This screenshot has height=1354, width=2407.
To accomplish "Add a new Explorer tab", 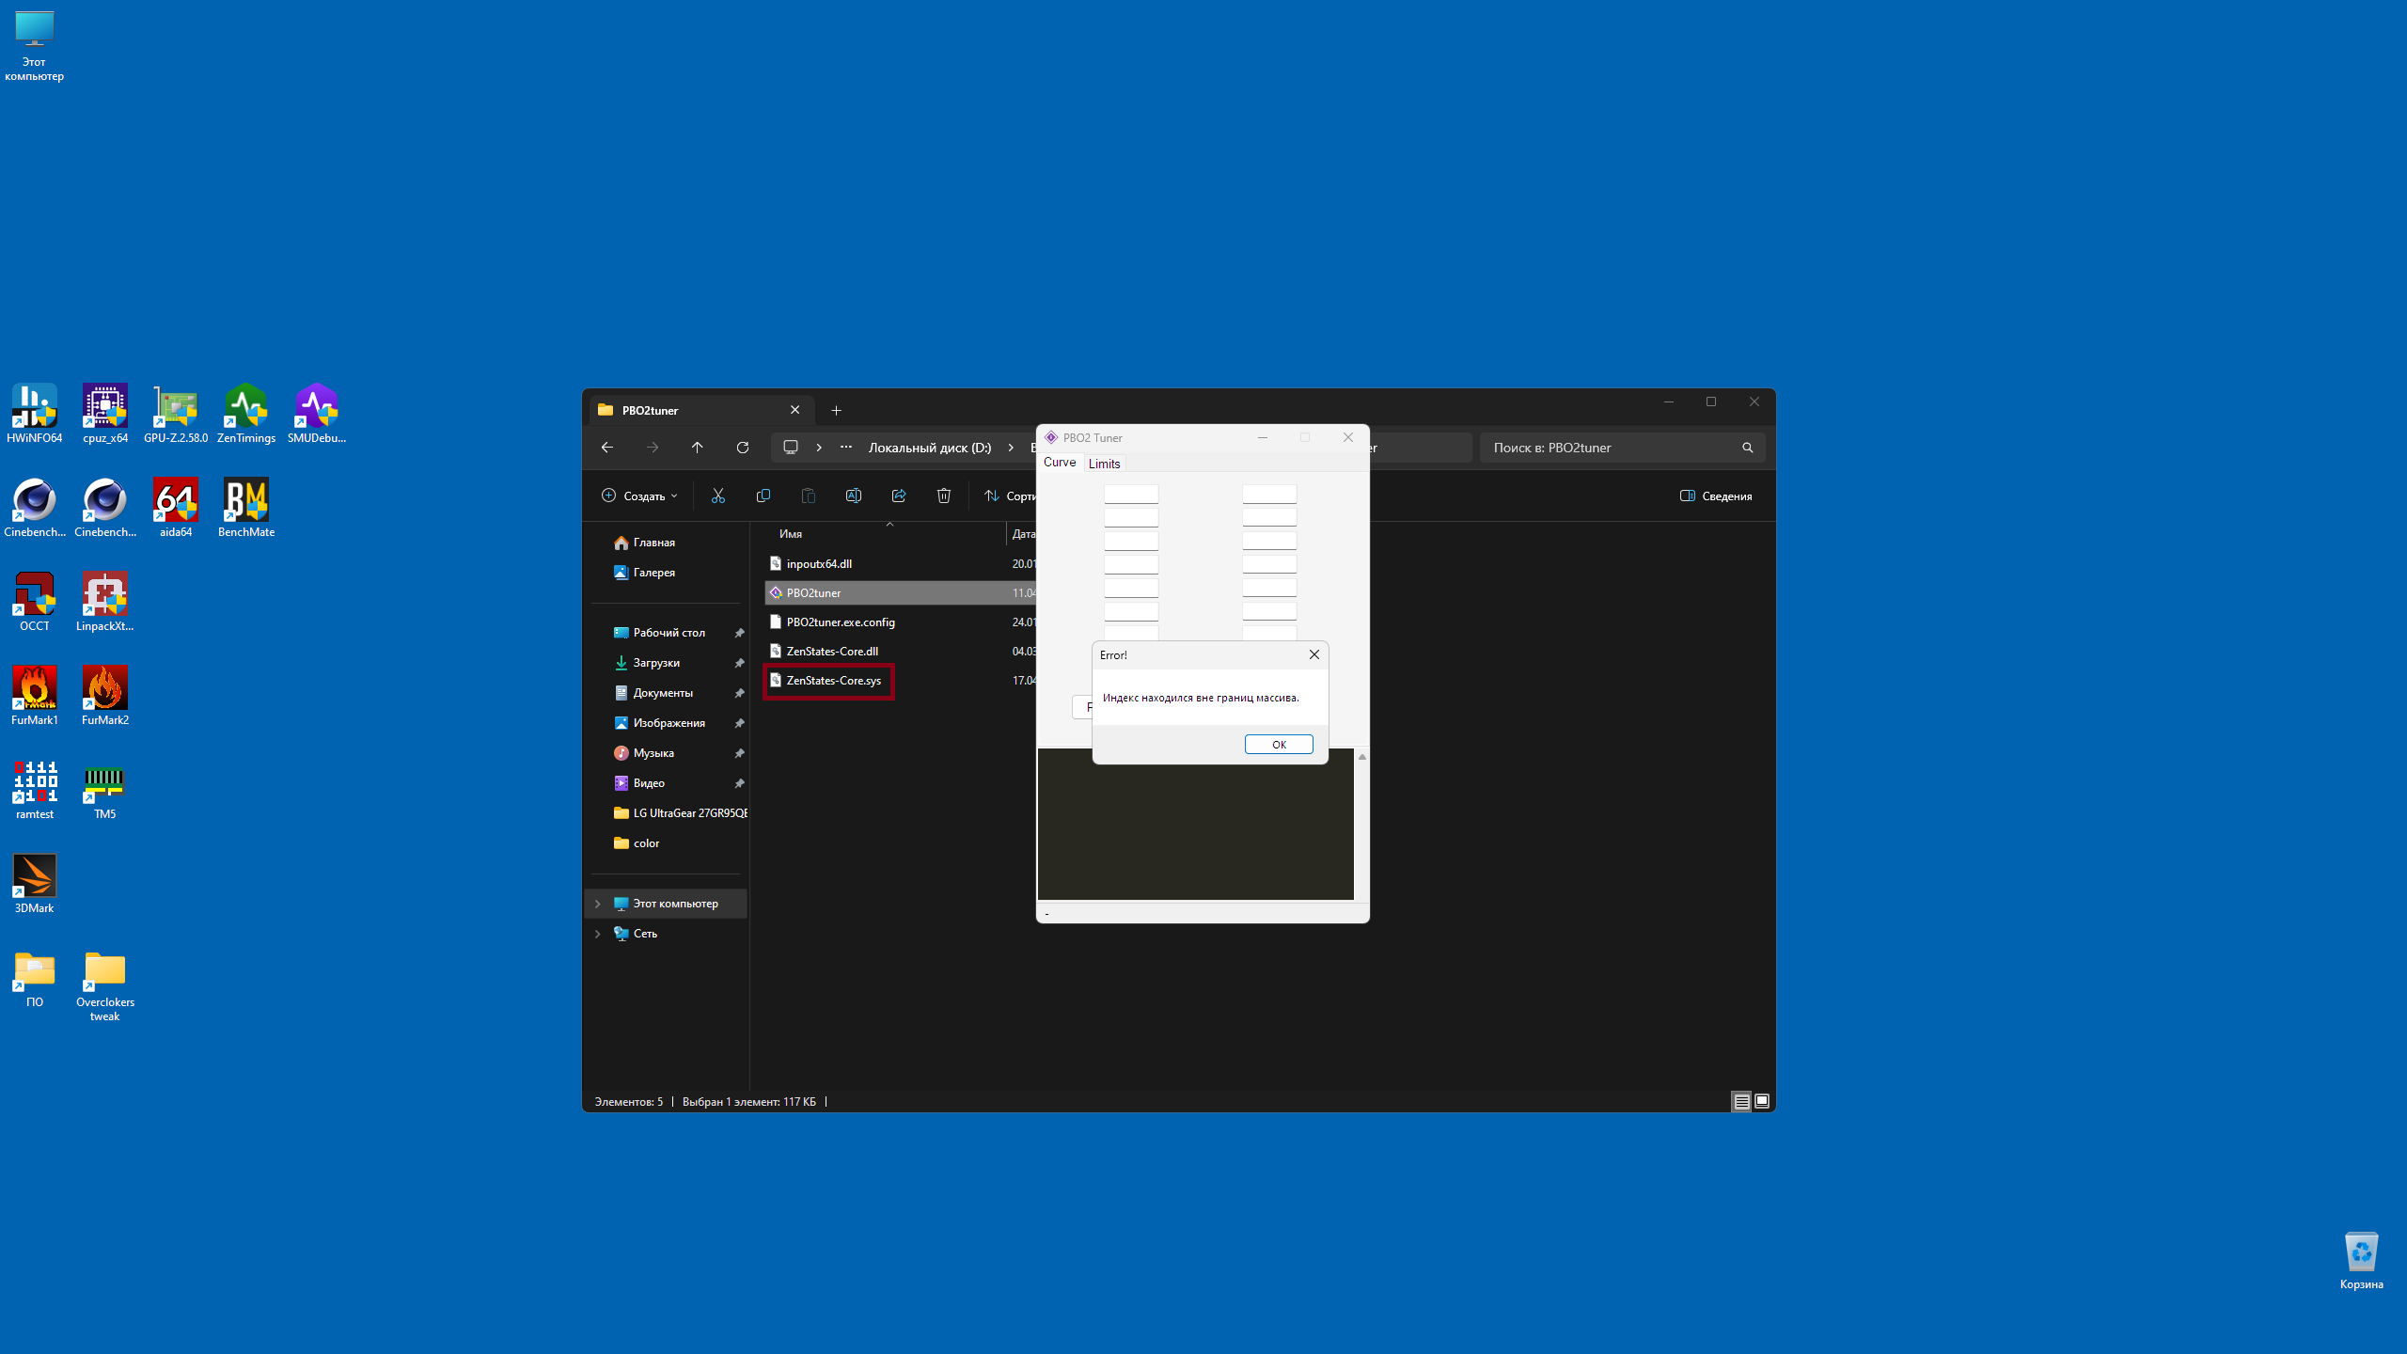I will click(x=836, y=410).
